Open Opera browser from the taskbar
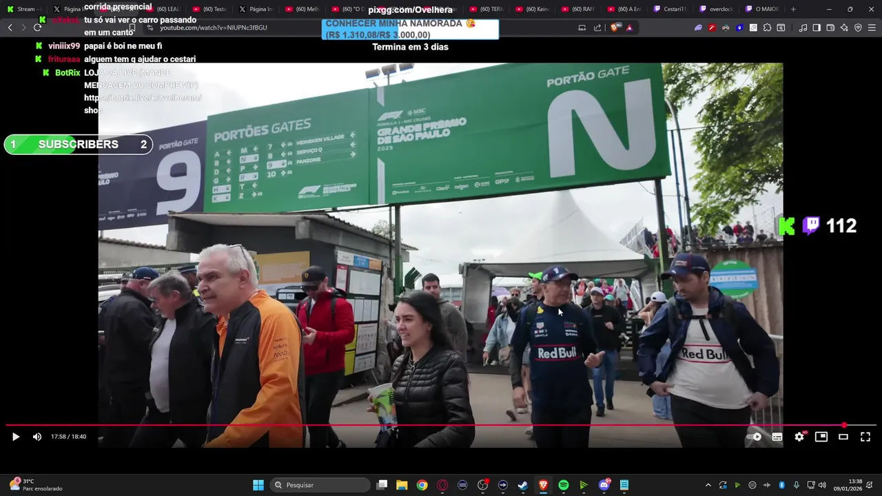This screenshot has width=882, height=496. [x=442, y=485]
